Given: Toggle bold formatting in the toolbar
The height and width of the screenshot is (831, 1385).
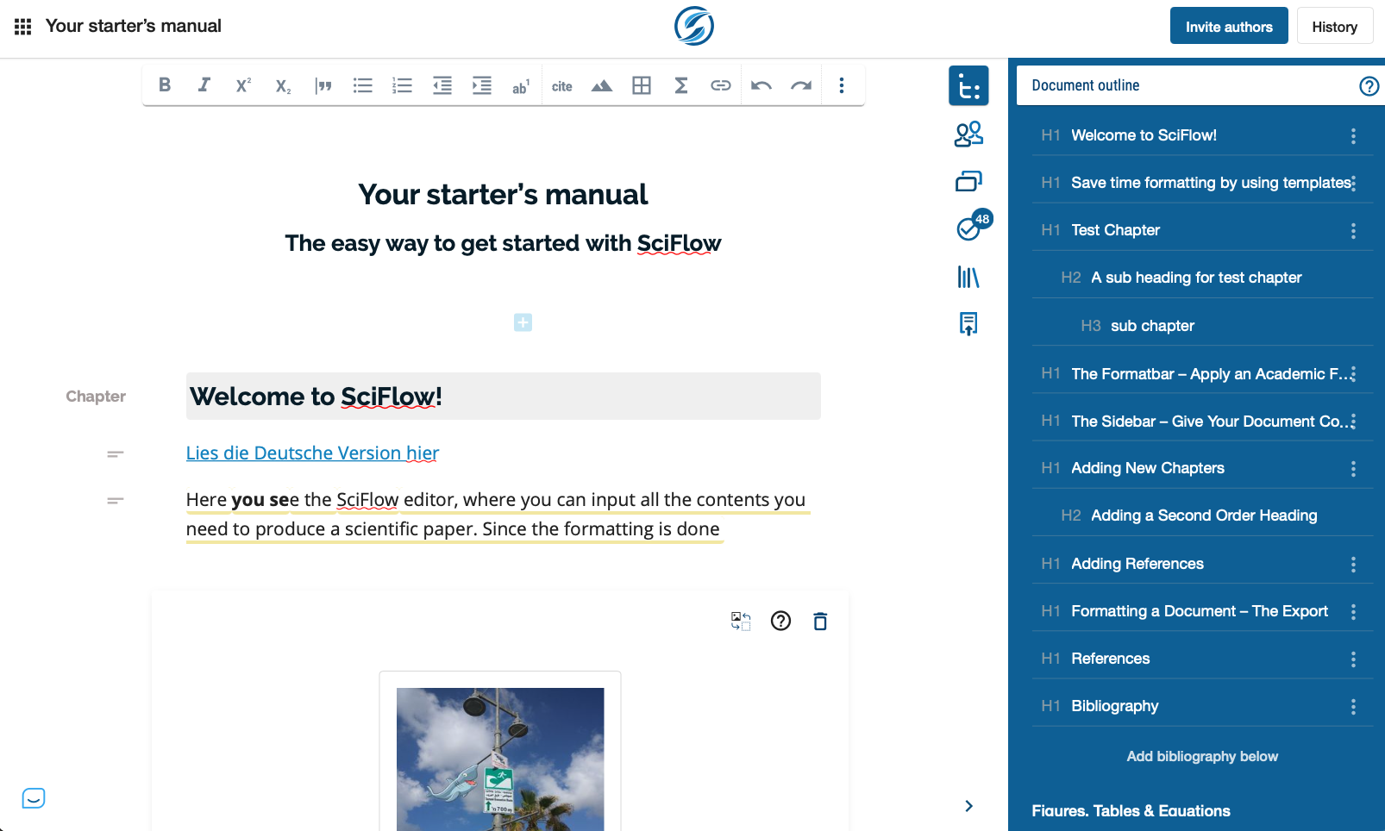Looking at the screenshot, I should [x=164, y=84].
